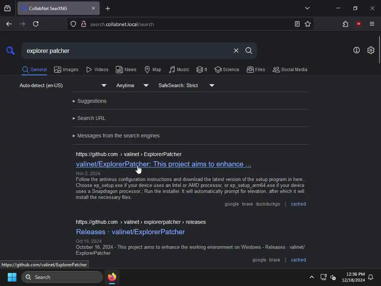Switch to Images category
The image size is (381, 286).
click(66, 70)
